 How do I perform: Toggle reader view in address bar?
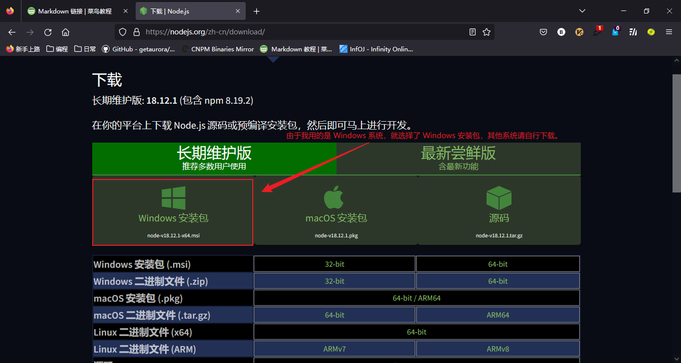pos(473,32)
